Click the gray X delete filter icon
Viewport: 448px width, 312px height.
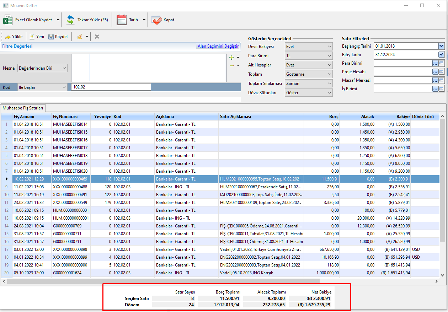point(97,37)
